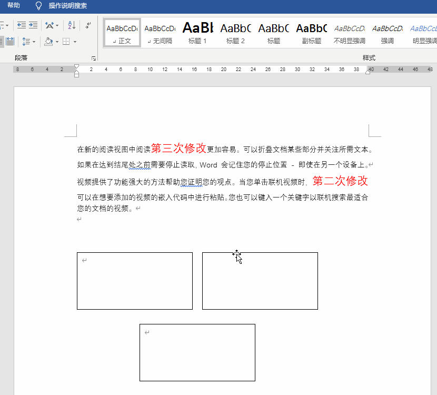Open the 帮助 ribbon tab
437x395 pixels.
13,5
